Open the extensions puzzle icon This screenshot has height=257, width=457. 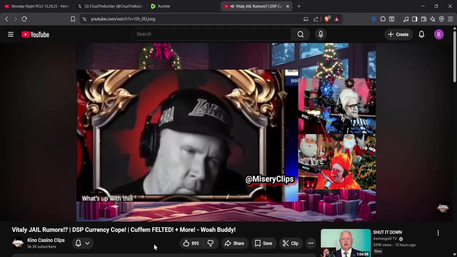coord(383,19)
